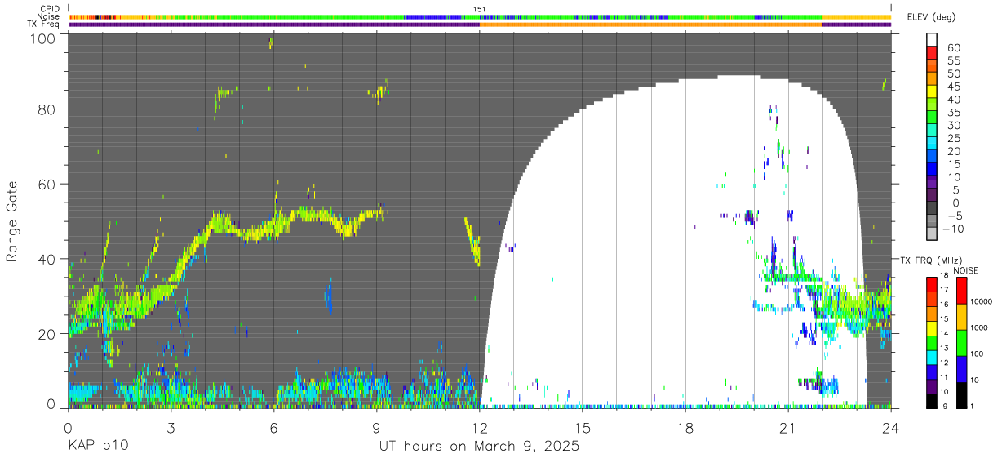Click the TX Freq color strip above the plot
The height and width of the screenshot is (463, 1002).
480,24
